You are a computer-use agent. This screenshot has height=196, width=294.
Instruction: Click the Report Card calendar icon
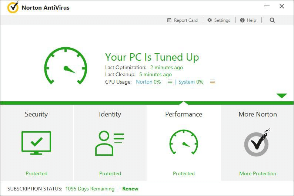(169, 20)
